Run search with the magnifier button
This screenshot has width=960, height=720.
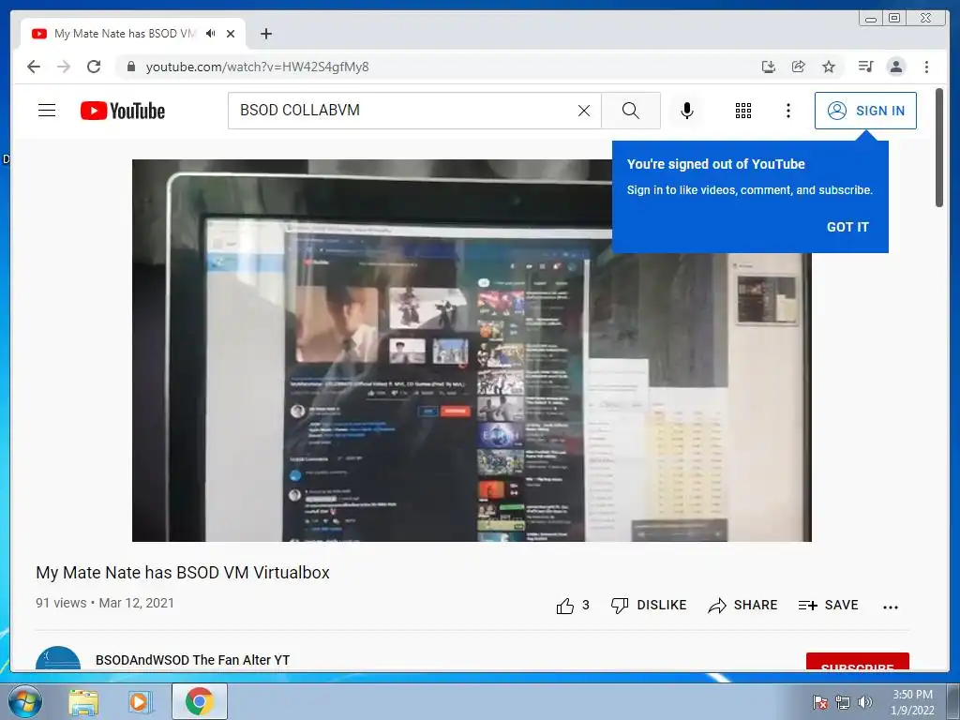[x=631, y=111]
